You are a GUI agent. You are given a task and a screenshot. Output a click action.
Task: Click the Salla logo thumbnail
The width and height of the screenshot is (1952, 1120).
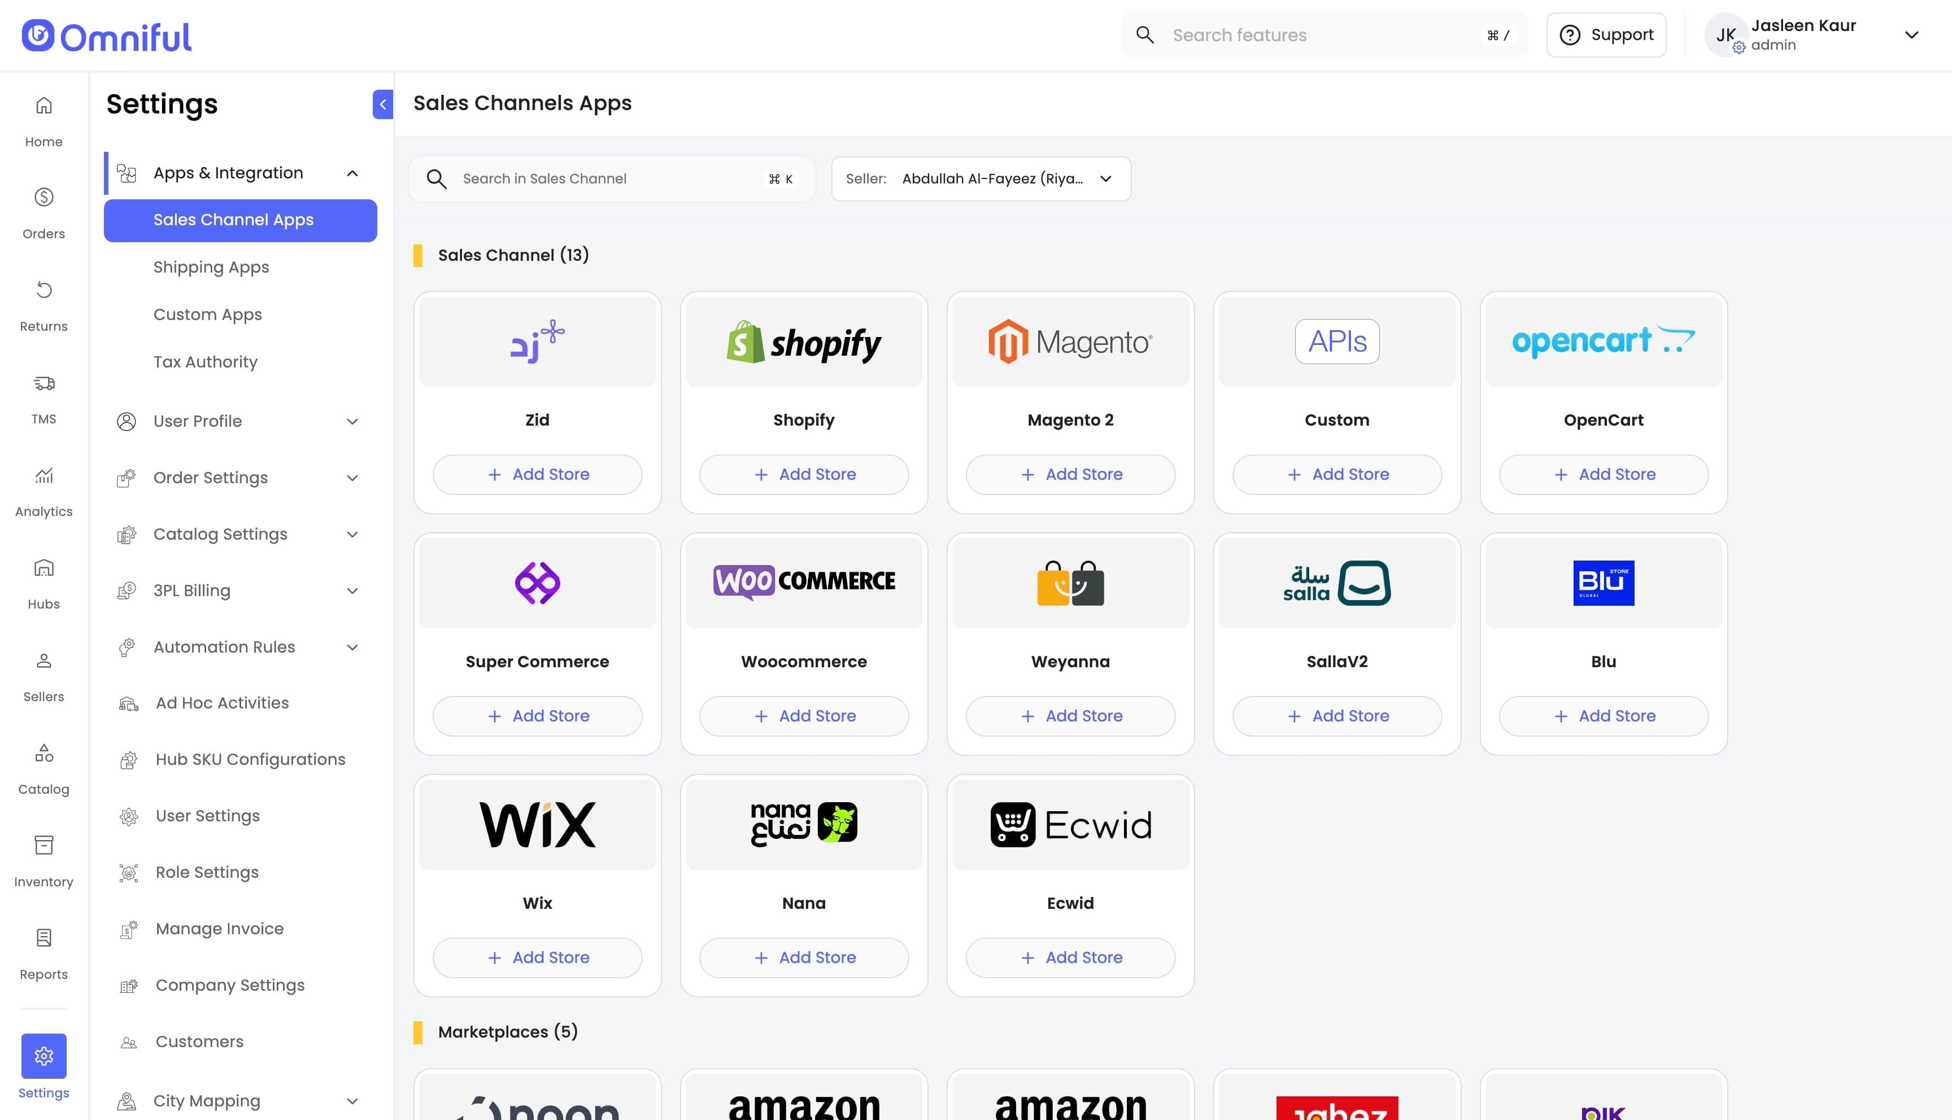point(1337,583)
